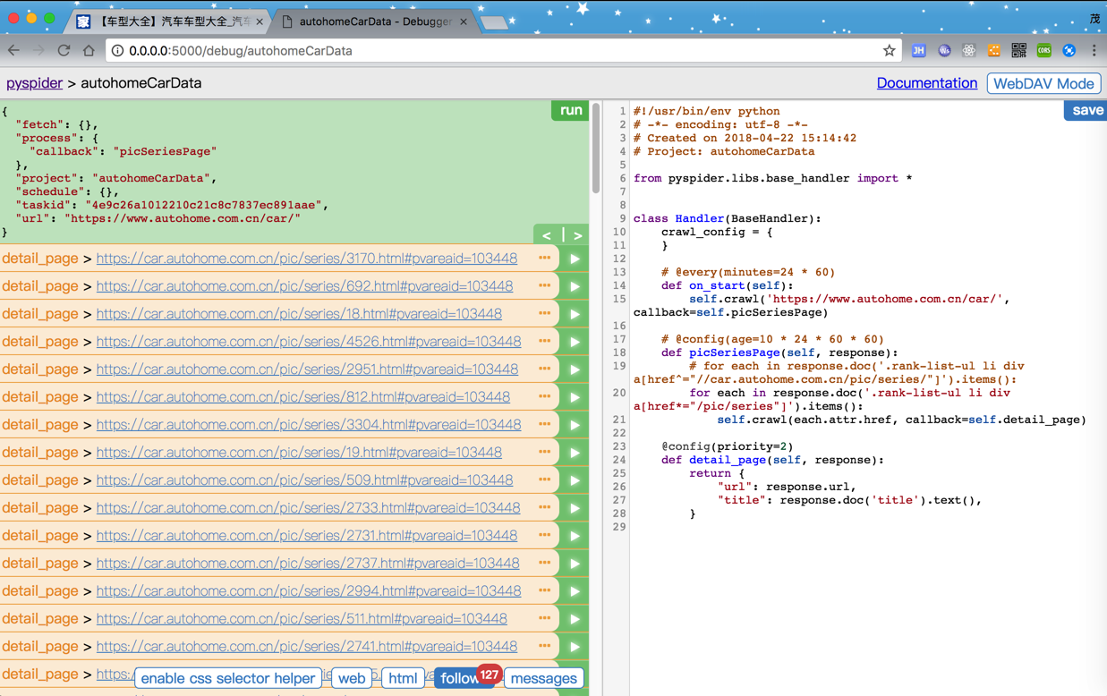Switch to the web tab
1107x696 pixels.
(x=352, y=678)
